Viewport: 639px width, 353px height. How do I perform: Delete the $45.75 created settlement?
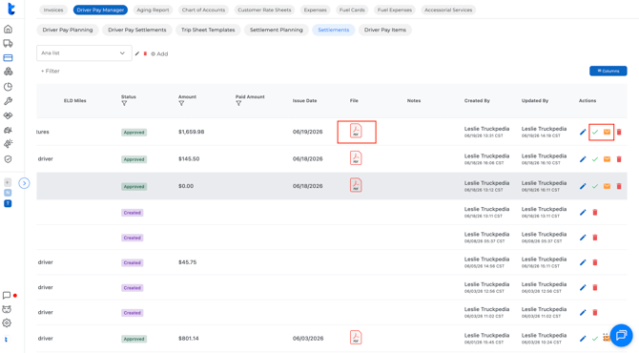point(595,262)
